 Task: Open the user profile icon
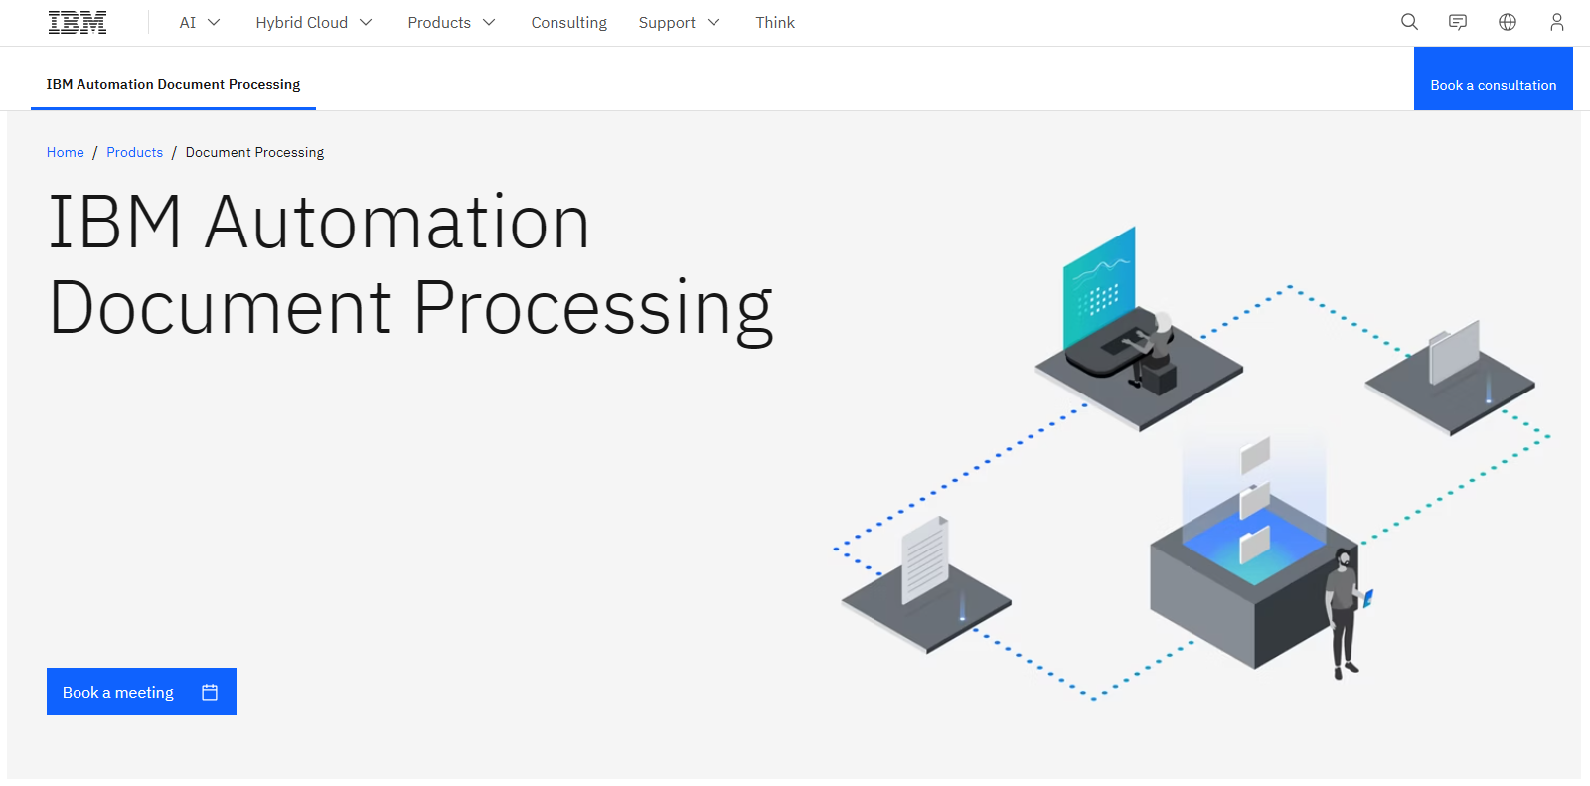click(x=1556, y=22)
